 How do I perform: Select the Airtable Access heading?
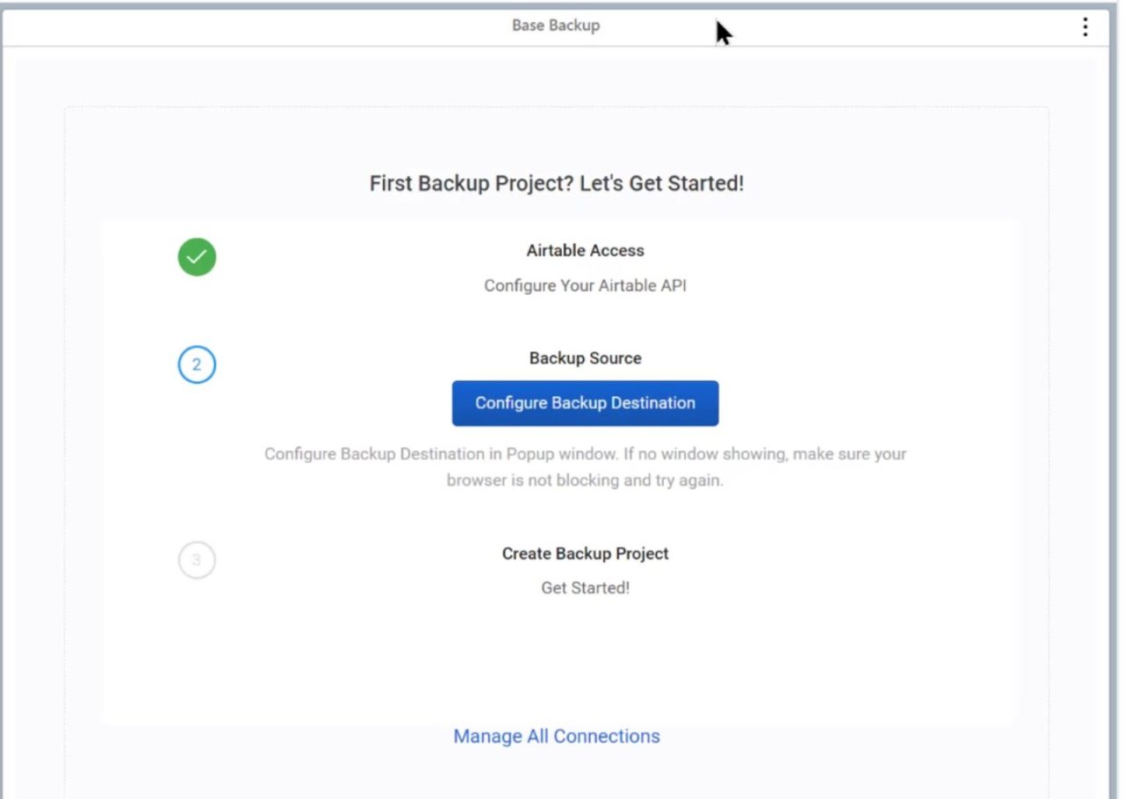tap(585, 250)
